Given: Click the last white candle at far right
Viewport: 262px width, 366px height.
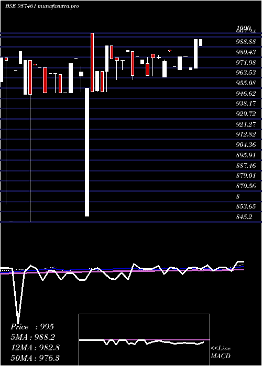Looking at the screenshot, I should pos(201,42).
